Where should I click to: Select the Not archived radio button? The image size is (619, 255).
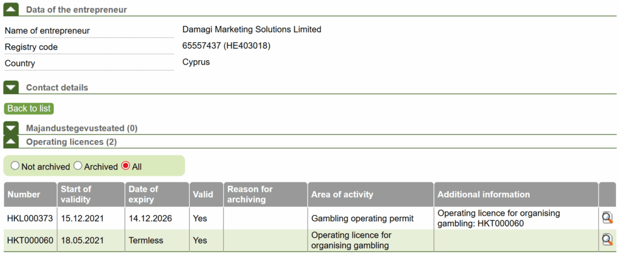15,166
